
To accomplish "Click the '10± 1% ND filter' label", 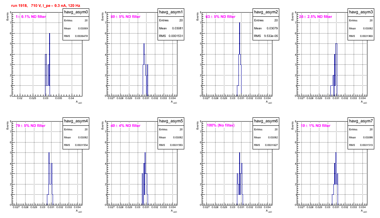I will [x=316, y=126].
